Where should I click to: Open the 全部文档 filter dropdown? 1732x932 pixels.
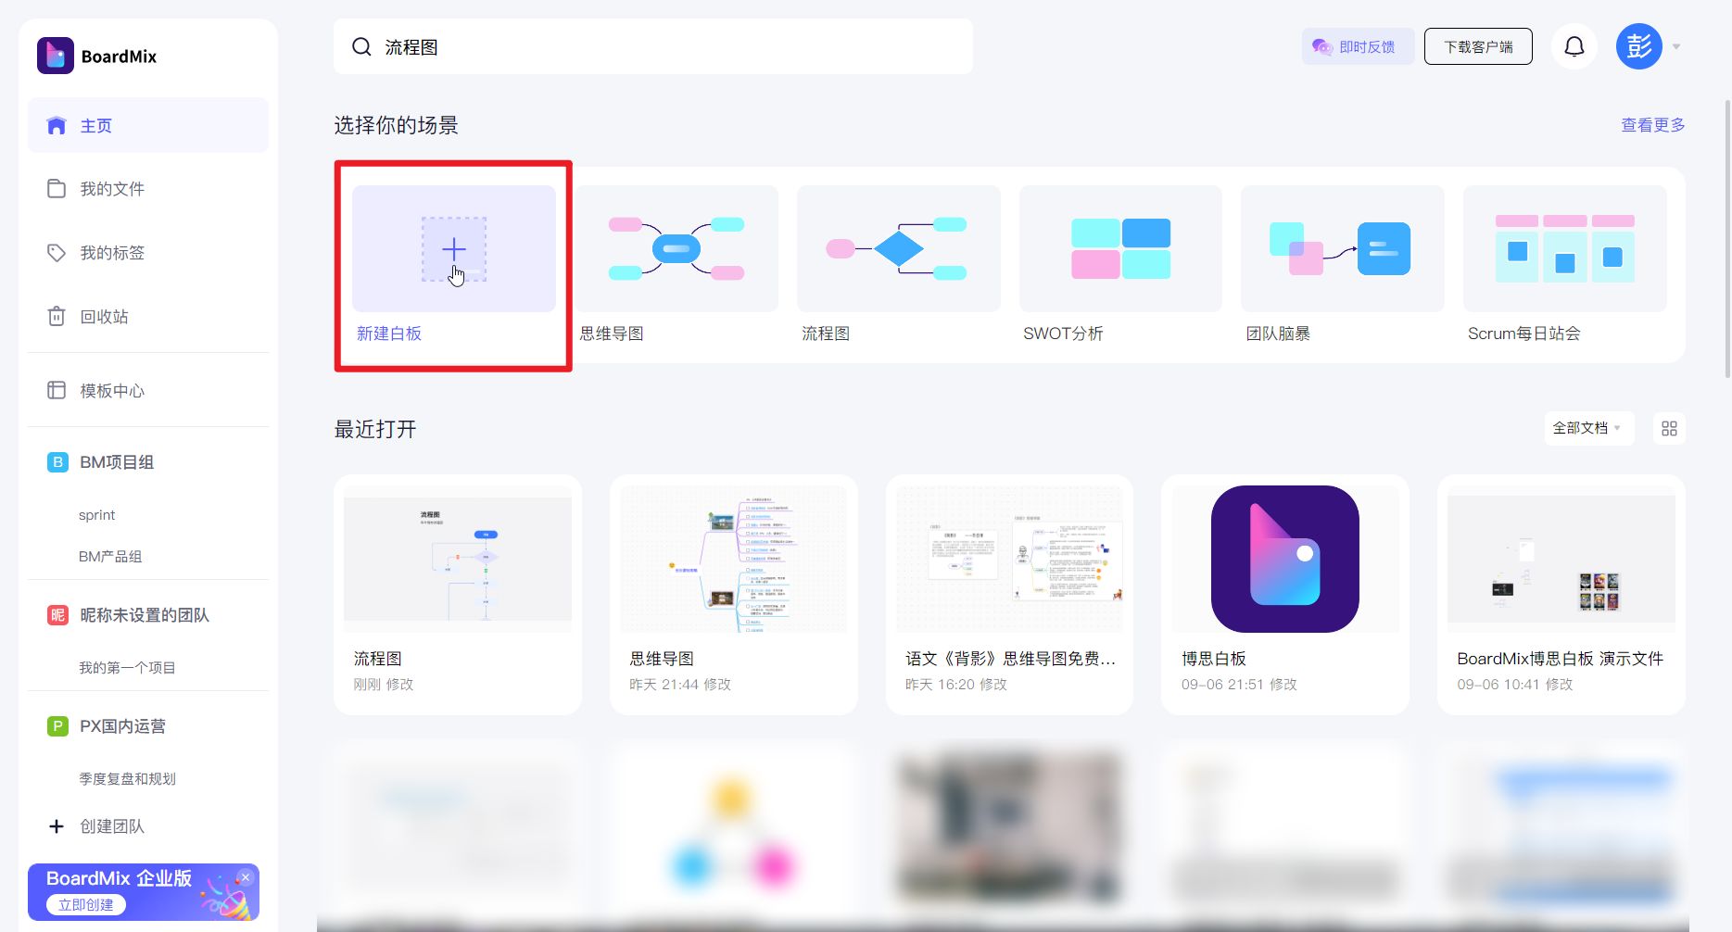coord(1587,428)
